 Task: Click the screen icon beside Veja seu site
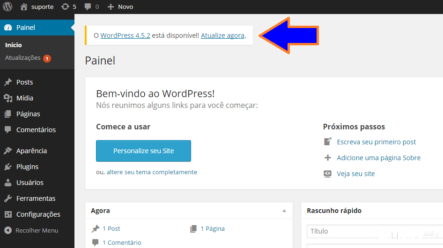[x=328, y=174]
